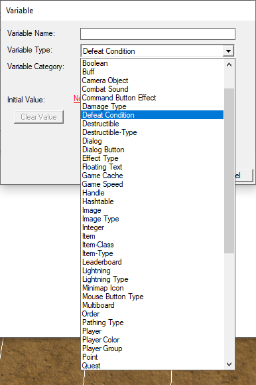Pick Quest near the list's end
256x385 pixels.
[x=152, y=366]
